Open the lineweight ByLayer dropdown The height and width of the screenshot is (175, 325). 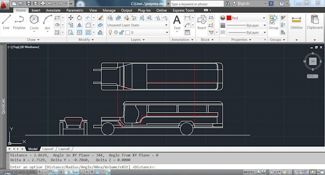pyautogui.click(x=264, y=25)
